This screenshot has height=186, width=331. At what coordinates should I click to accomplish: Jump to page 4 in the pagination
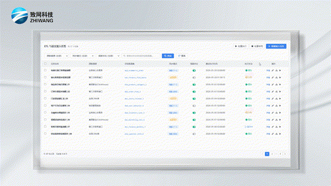280,154
